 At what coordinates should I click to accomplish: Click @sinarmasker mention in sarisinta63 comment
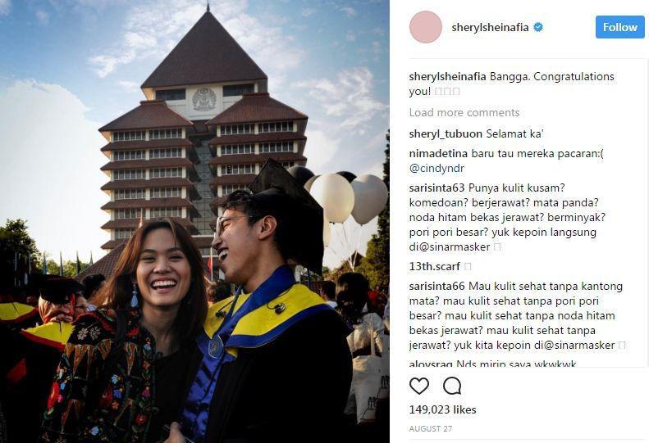[x=454, y=247]
